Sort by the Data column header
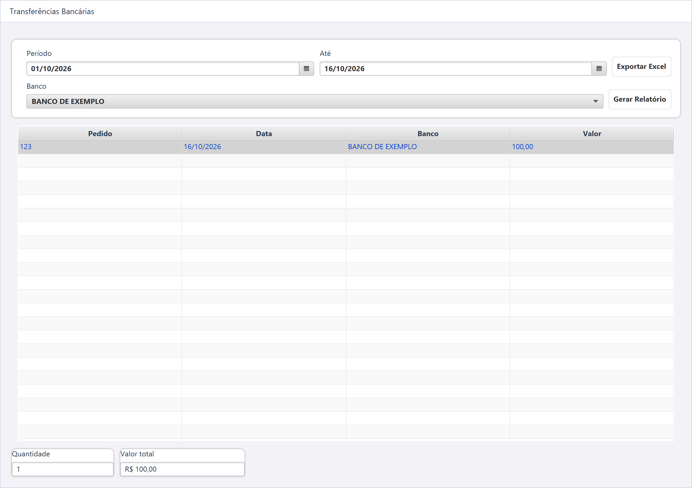The image size is (692, 488). [x=264, y=134]
